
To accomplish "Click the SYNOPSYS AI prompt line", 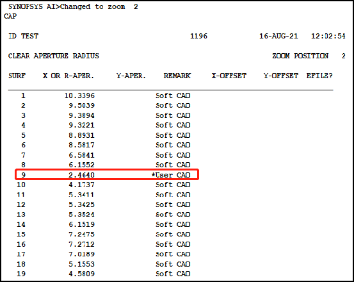I will point(73,6).
